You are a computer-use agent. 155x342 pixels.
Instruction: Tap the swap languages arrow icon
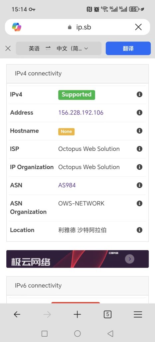pyautogui.click(x=48, y=48)
